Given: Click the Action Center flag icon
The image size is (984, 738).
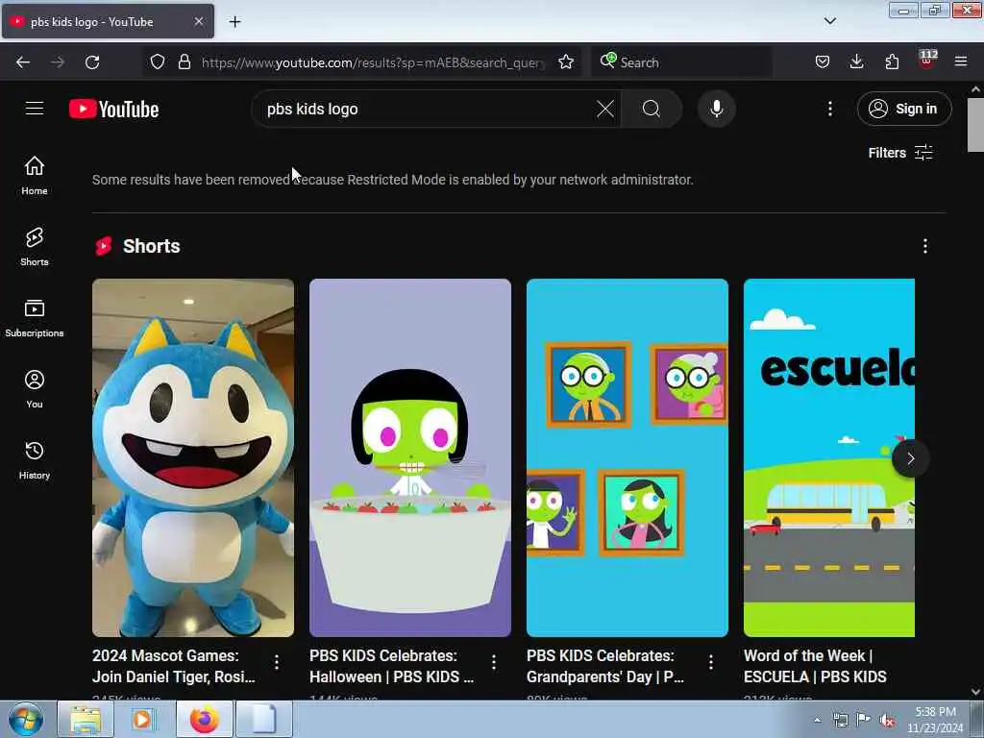Looking at the screenshot, I should tap(864, 720).
